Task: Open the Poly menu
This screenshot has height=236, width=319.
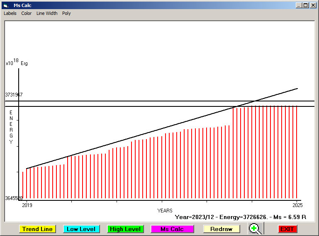Action: [66, 13]
